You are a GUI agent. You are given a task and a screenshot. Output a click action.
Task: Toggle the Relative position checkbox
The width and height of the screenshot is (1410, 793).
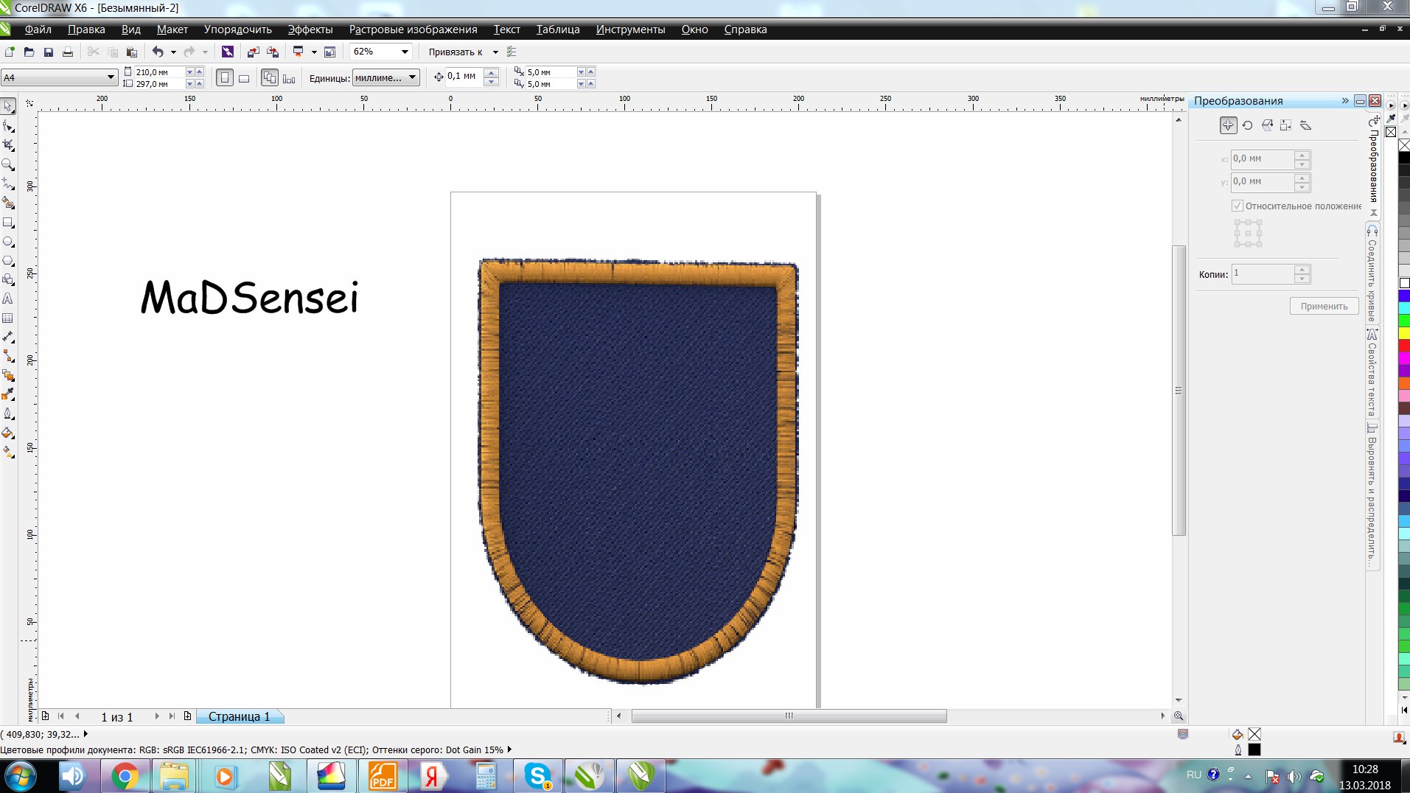pyautogui.click(x=1238, y=206)
